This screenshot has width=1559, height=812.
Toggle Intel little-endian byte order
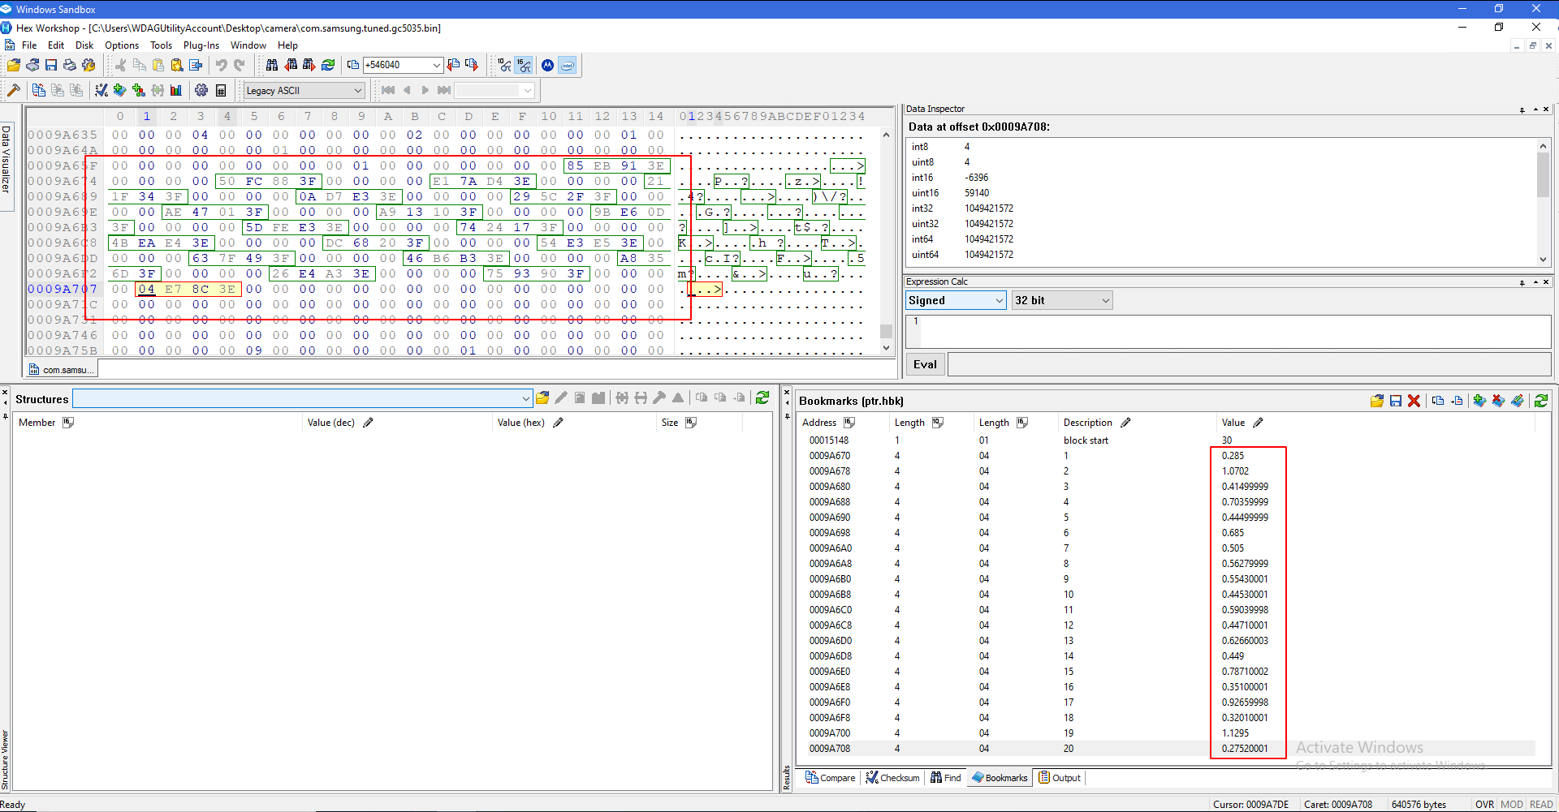point(568,65)
